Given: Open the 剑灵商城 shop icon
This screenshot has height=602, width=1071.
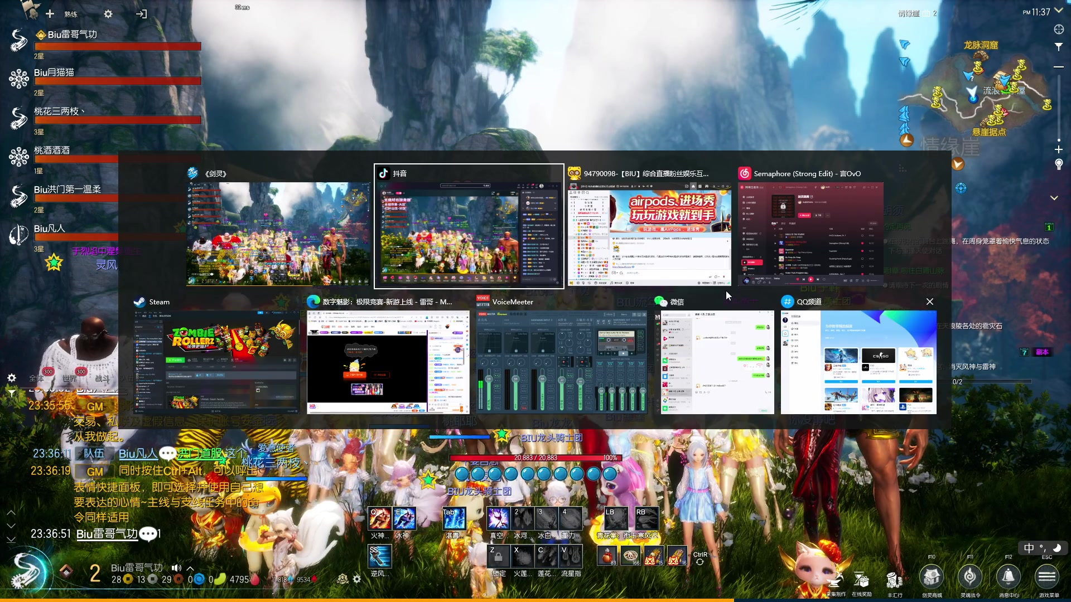Looking at the screenshot, I should pyautogui.click(x=932, y=577).
